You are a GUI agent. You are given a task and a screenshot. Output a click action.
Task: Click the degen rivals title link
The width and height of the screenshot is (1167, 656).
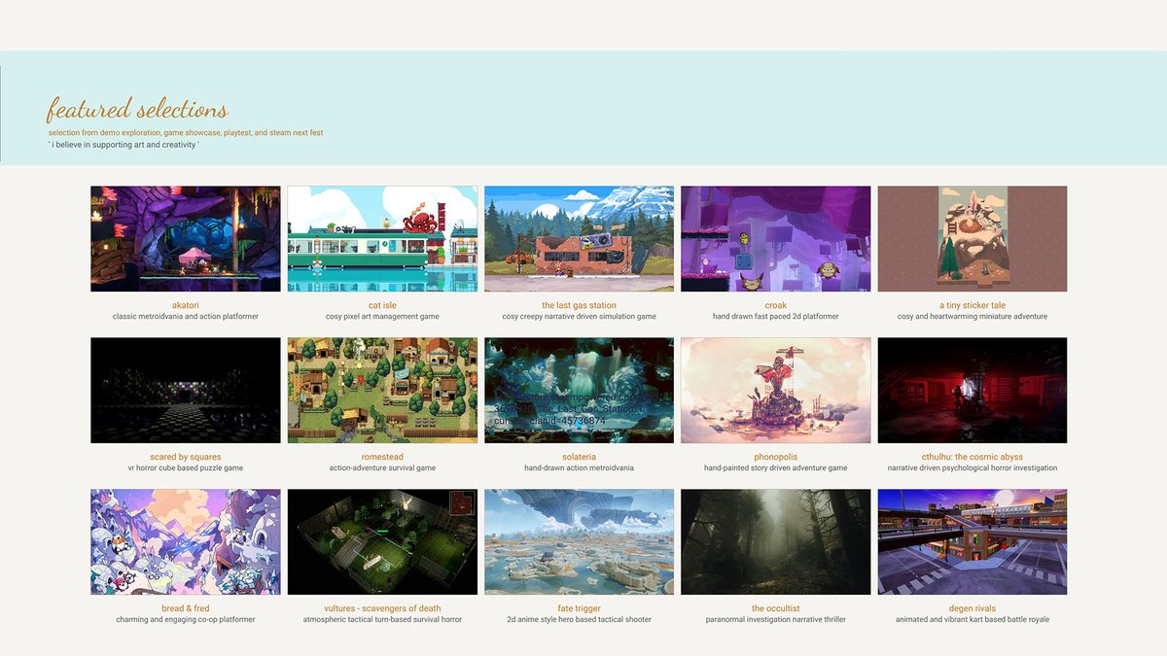(972, 608)
